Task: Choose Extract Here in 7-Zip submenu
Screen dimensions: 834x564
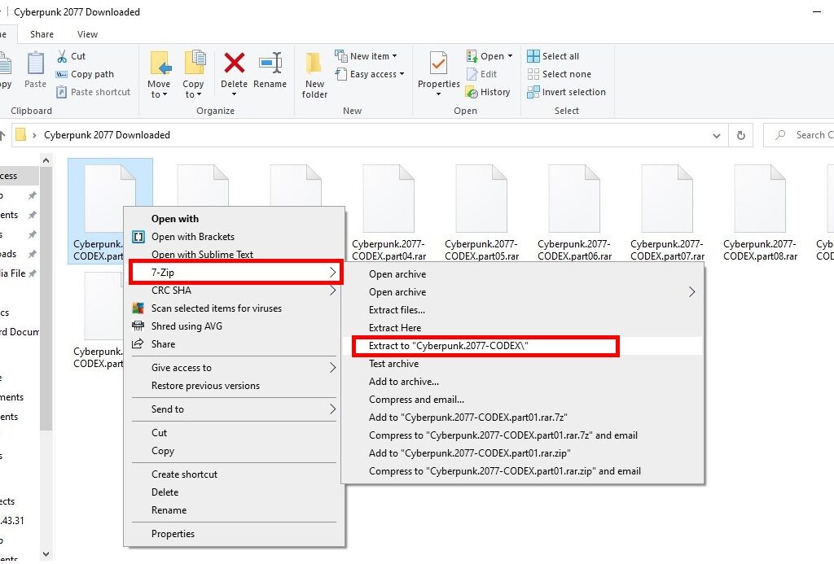Action: click(x=522, y=328)
